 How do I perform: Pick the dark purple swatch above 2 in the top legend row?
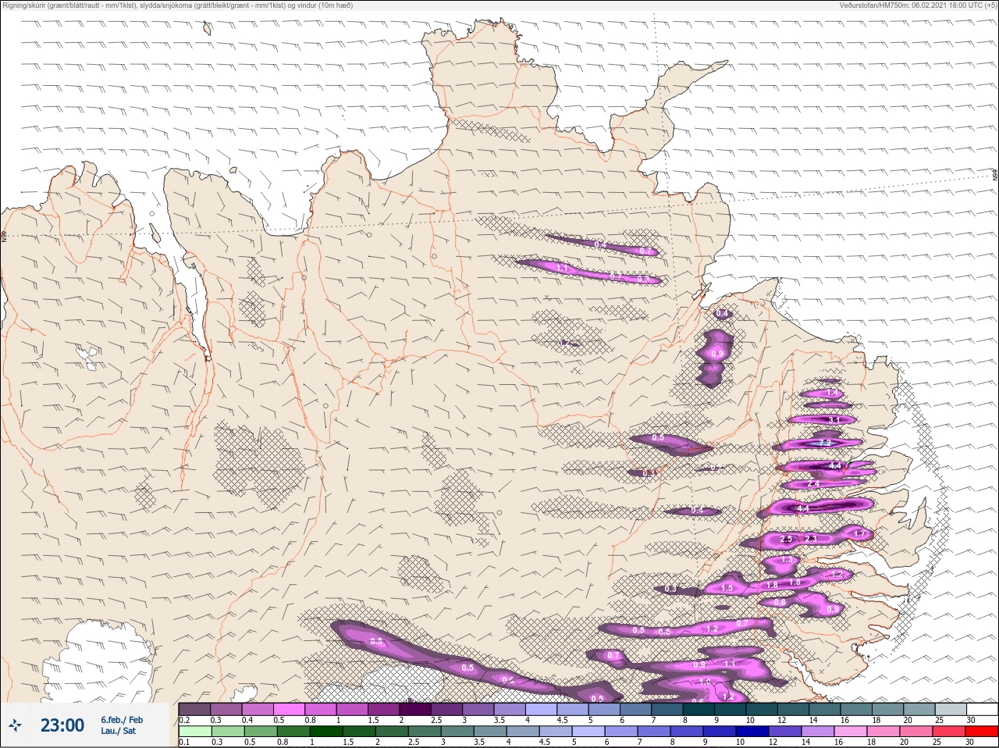[x=416, y=709]
